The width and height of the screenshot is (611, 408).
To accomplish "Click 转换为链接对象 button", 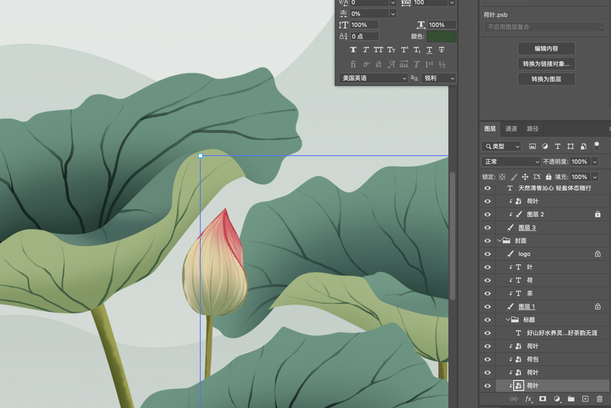I will click(x=547, y=64).
